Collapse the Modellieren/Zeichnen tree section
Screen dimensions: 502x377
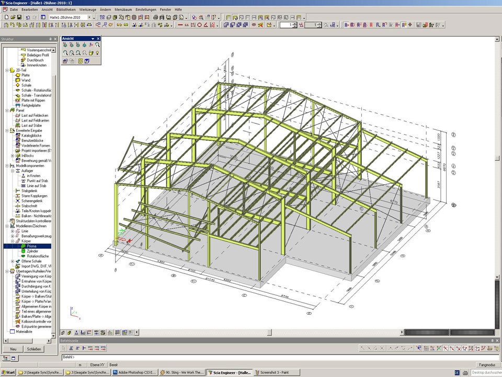coord(7,226)
